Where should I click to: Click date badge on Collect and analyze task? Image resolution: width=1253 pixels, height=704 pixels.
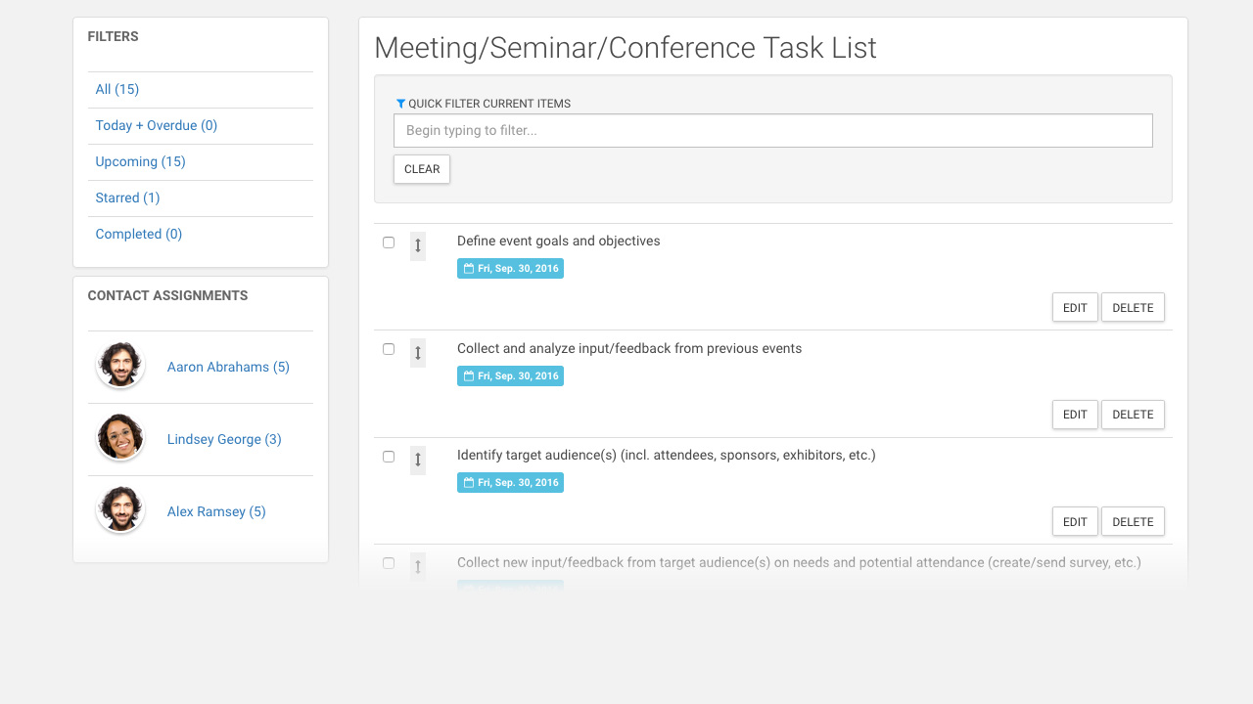tap(510, 376)
